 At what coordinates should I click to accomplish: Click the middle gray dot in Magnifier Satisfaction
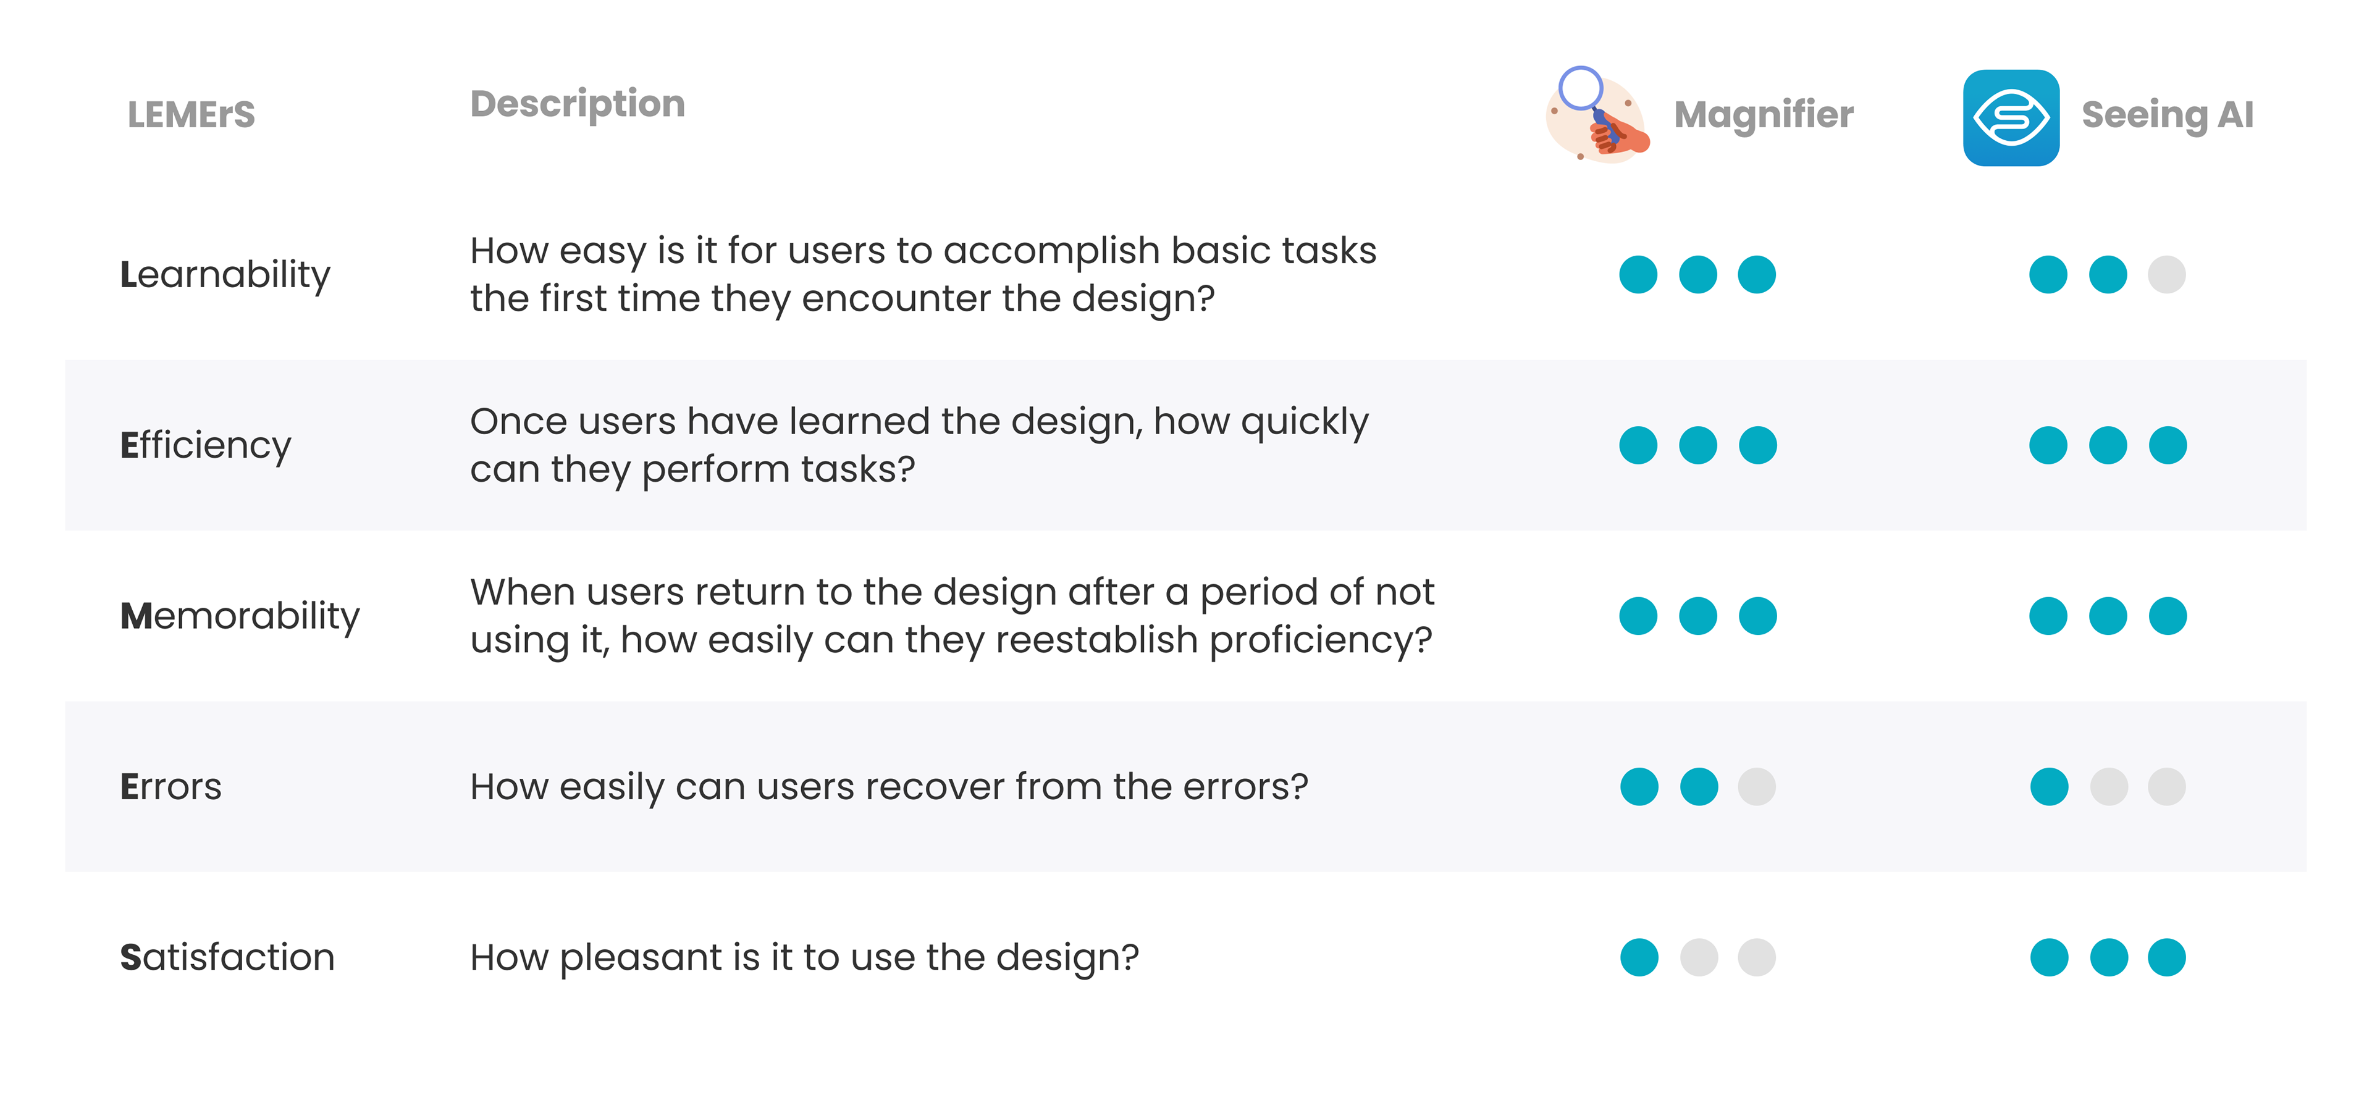point(1699,957)
